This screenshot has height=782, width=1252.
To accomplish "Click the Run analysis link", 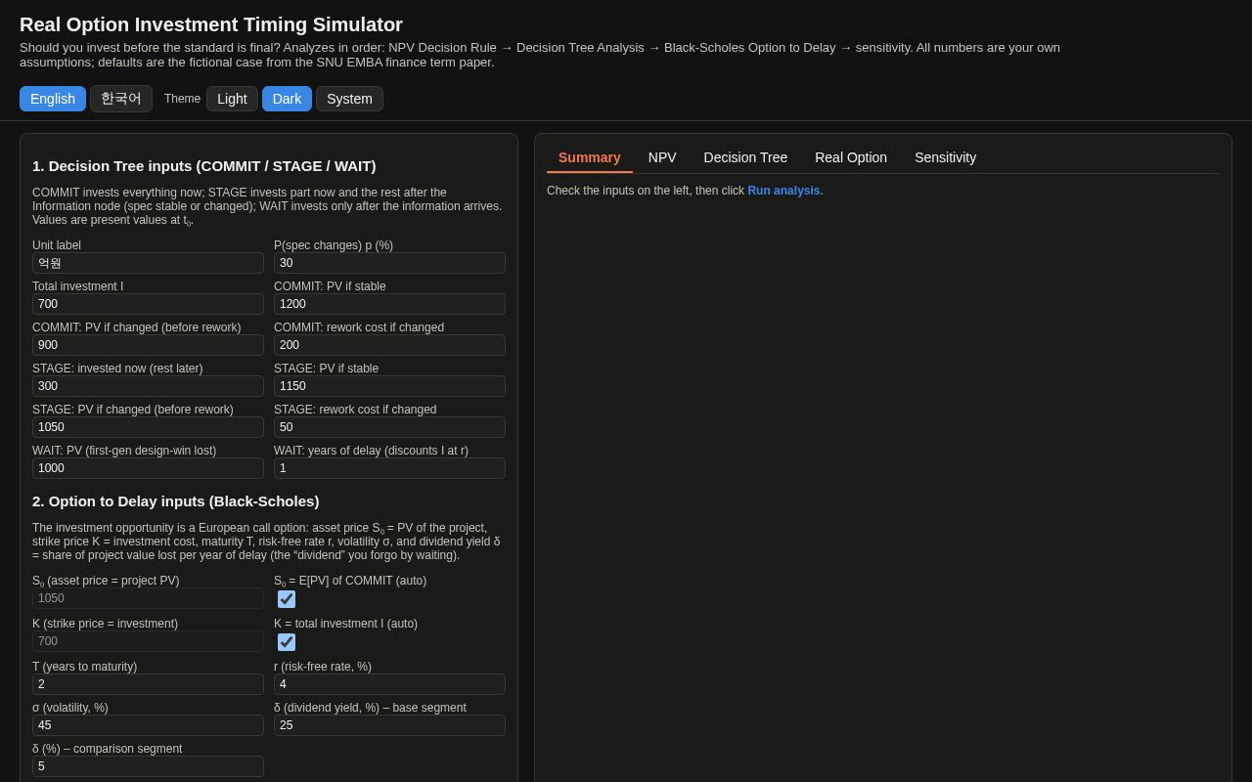I will pyautogui.click(x=783, y=191).
